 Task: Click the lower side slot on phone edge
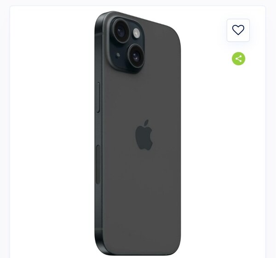point(98,164)
